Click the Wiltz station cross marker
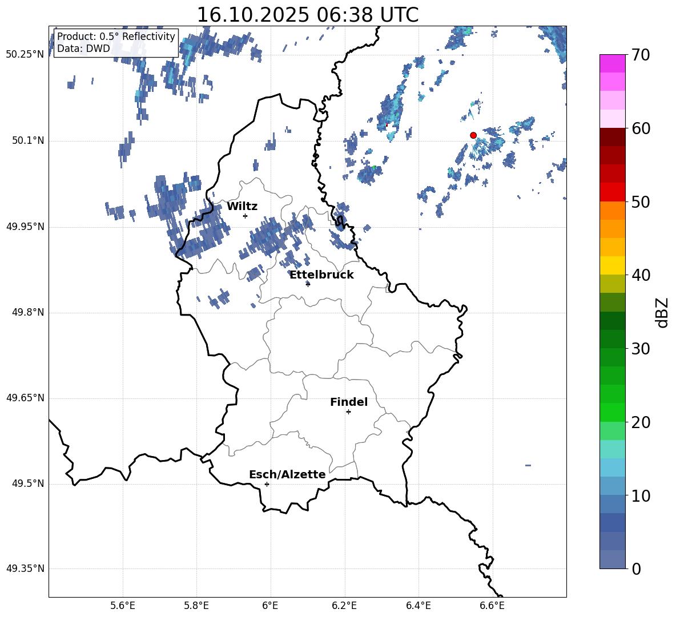Screen dimensions: 676x617 click(245, 216)
